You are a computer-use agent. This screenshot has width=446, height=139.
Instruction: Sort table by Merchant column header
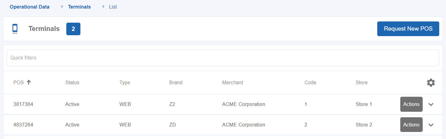[232, 82]
